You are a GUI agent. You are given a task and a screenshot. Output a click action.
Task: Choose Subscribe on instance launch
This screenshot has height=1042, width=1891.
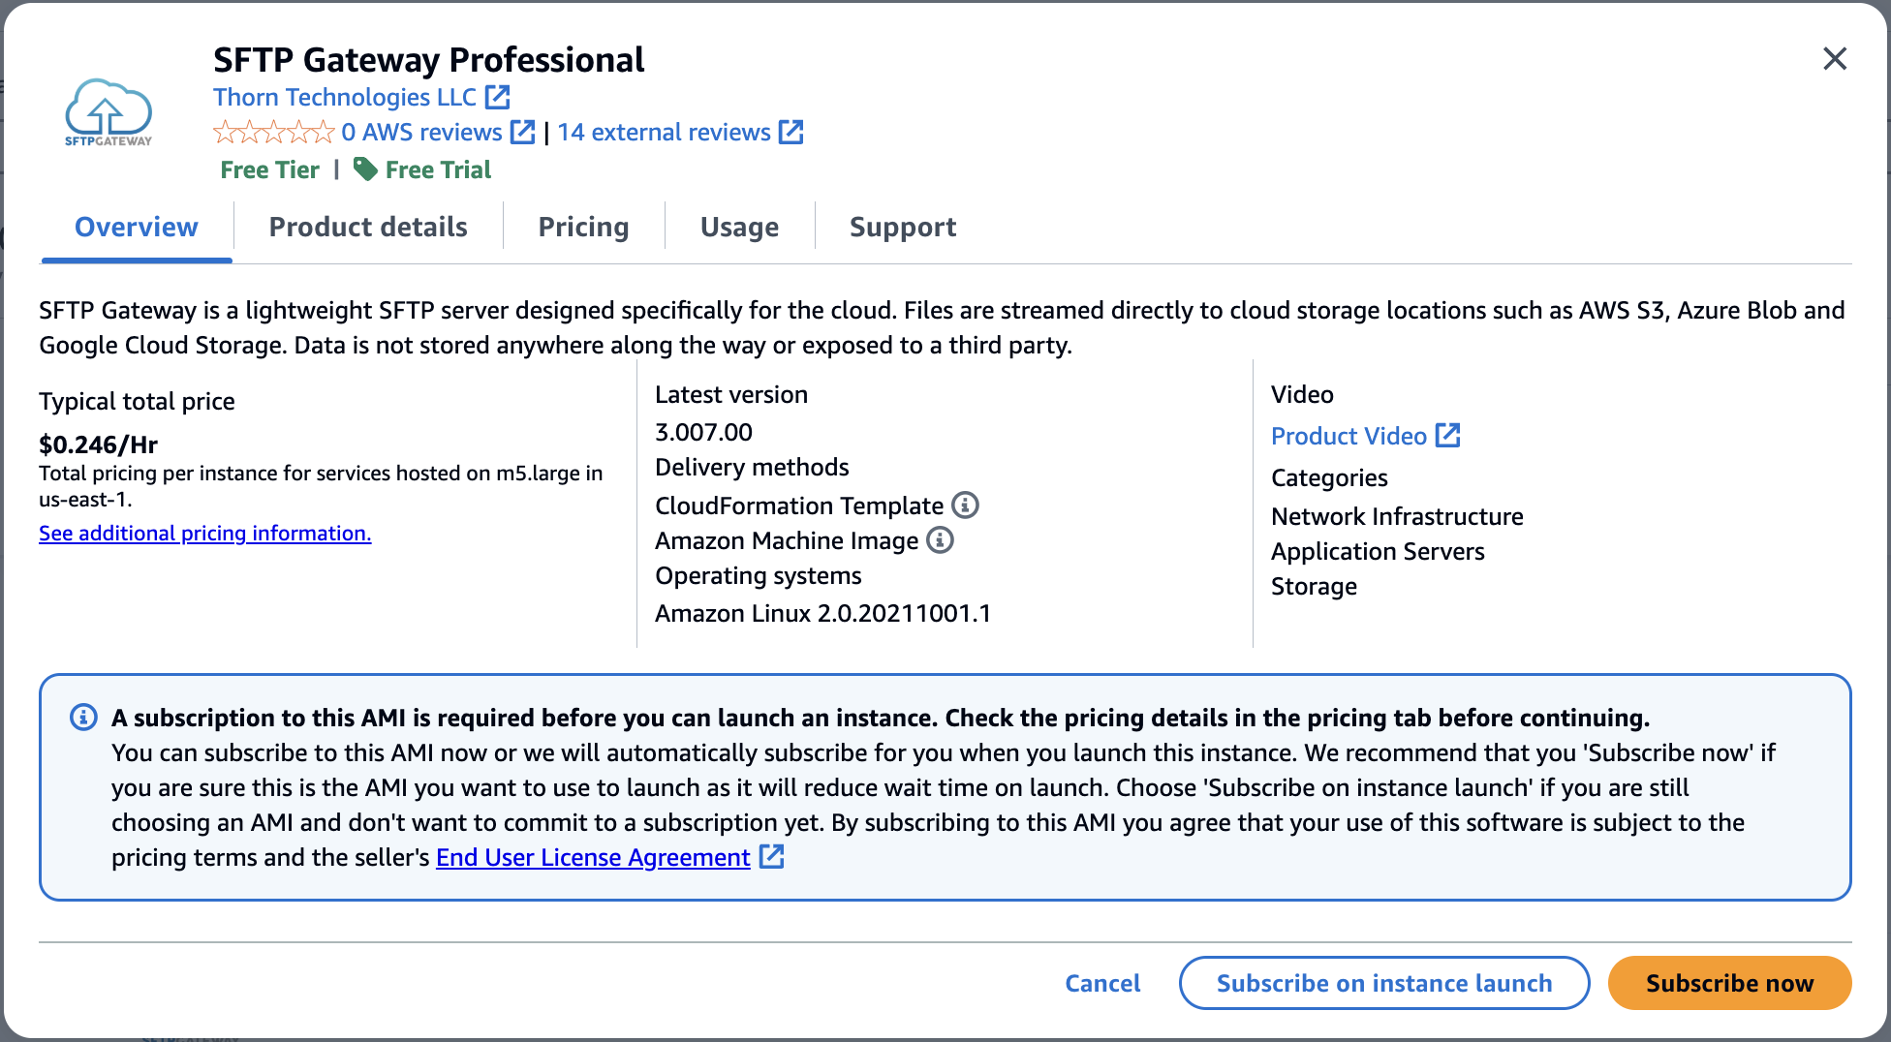1383,983
